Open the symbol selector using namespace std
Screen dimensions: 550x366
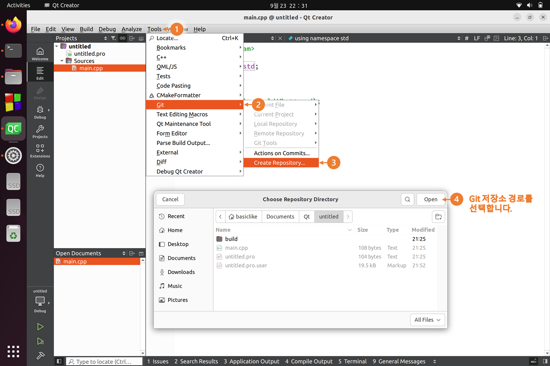coord(374,38)
